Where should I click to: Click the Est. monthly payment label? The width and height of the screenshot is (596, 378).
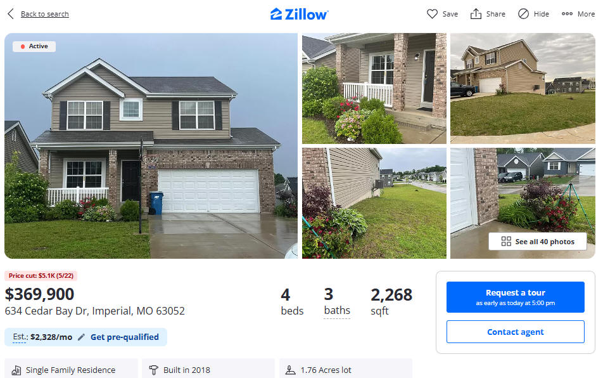(x=42, y=337)
